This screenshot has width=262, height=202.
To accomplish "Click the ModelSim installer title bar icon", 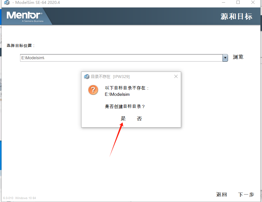I will tap(7, 3).
